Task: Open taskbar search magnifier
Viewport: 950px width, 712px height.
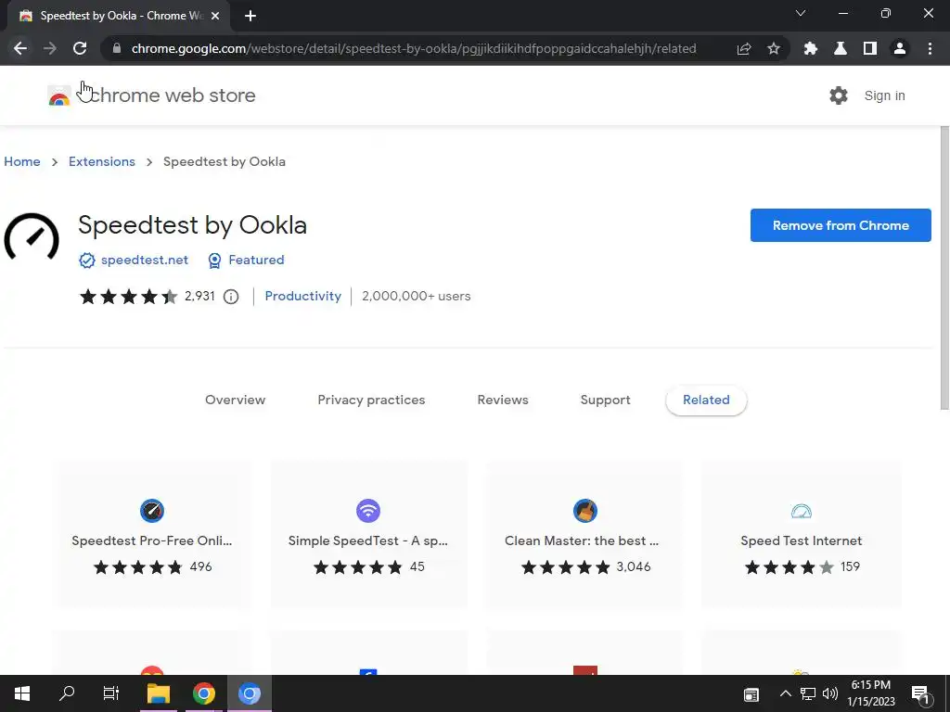Action: tap(67, 693)
